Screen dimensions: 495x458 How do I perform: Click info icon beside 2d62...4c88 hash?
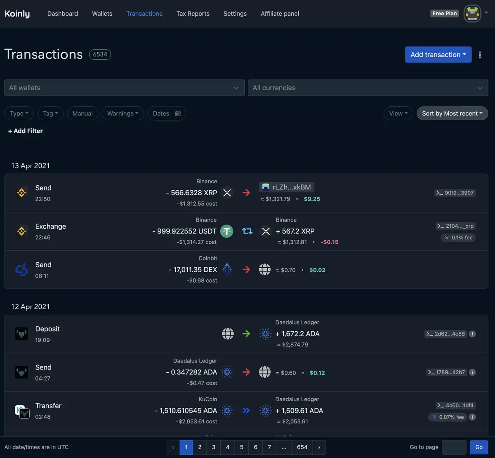pos(473,334)
